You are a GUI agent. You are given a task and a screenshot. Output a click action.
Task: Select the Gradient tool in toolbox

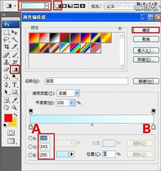click(x=15, y=69)
